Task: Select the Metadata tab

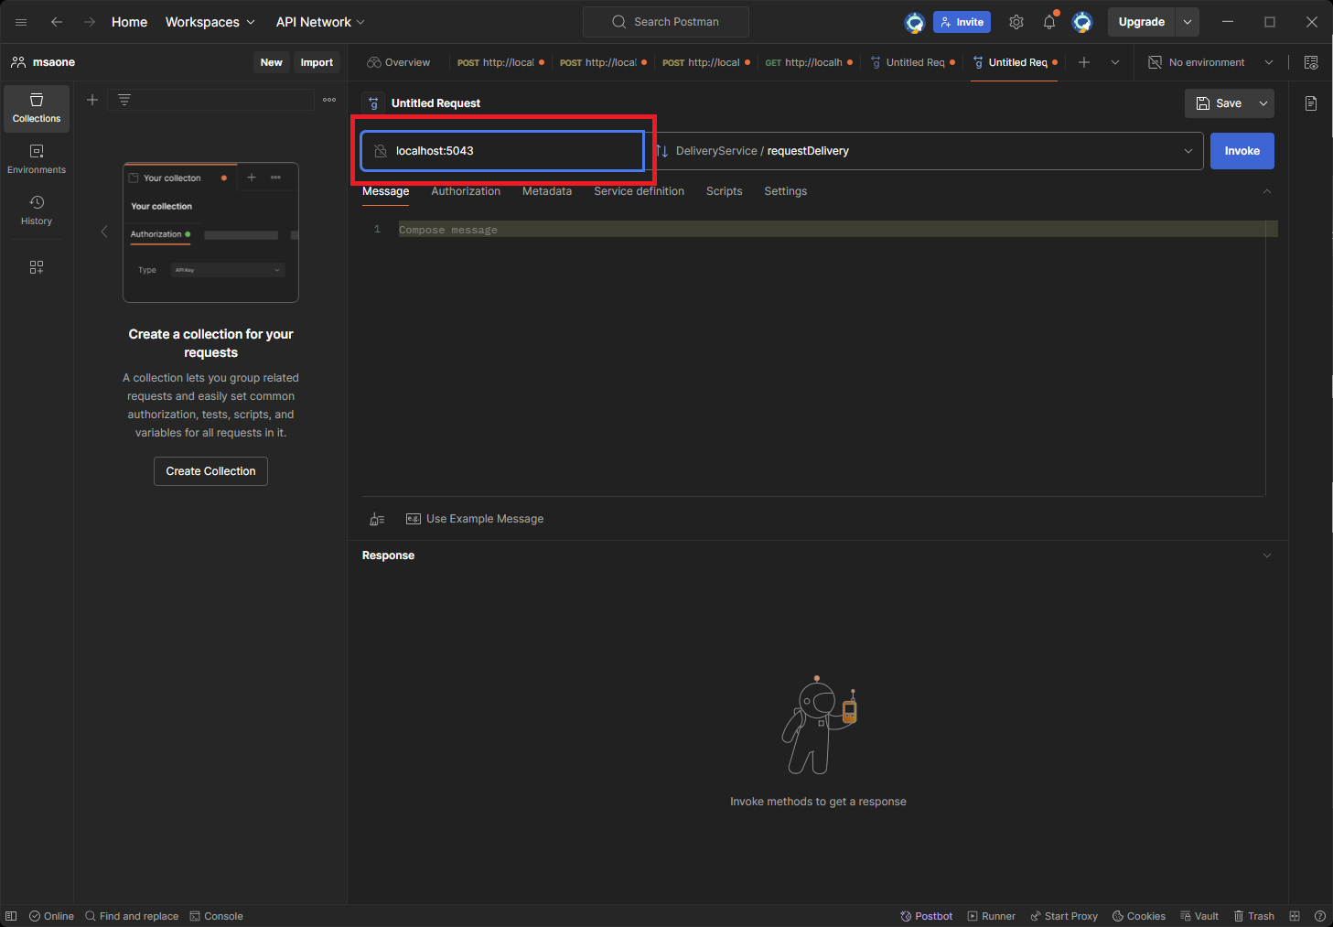Action: [547, 191]
